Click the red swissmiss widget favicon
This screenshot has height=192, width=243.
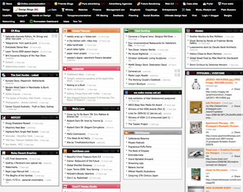click(65, 68)
